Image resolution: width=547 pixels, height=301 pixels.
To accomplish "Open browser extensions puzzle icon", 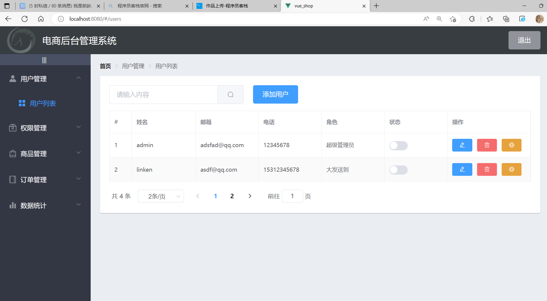I will [472, 19].
